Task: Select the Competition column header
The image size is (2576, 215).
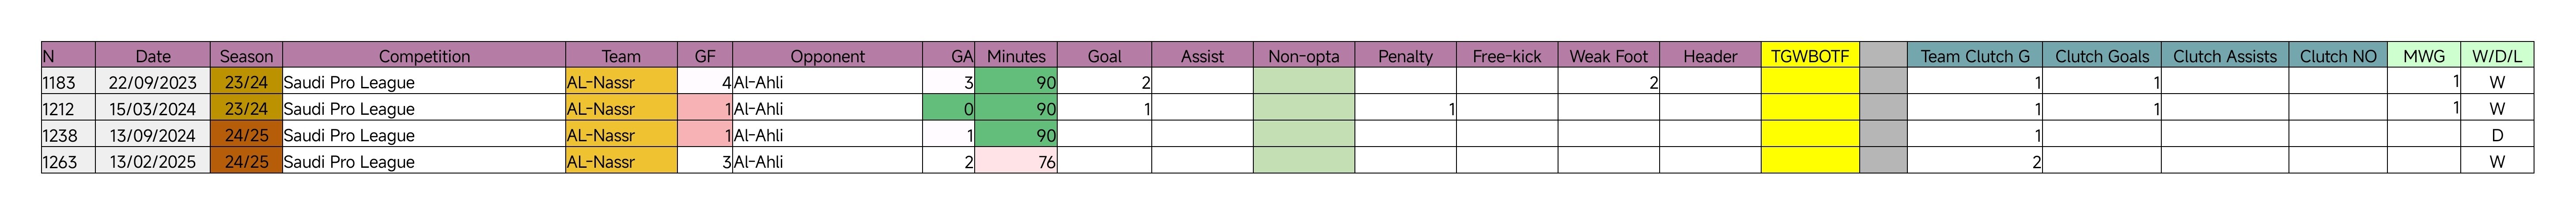Action: click(x=424, y=56)
